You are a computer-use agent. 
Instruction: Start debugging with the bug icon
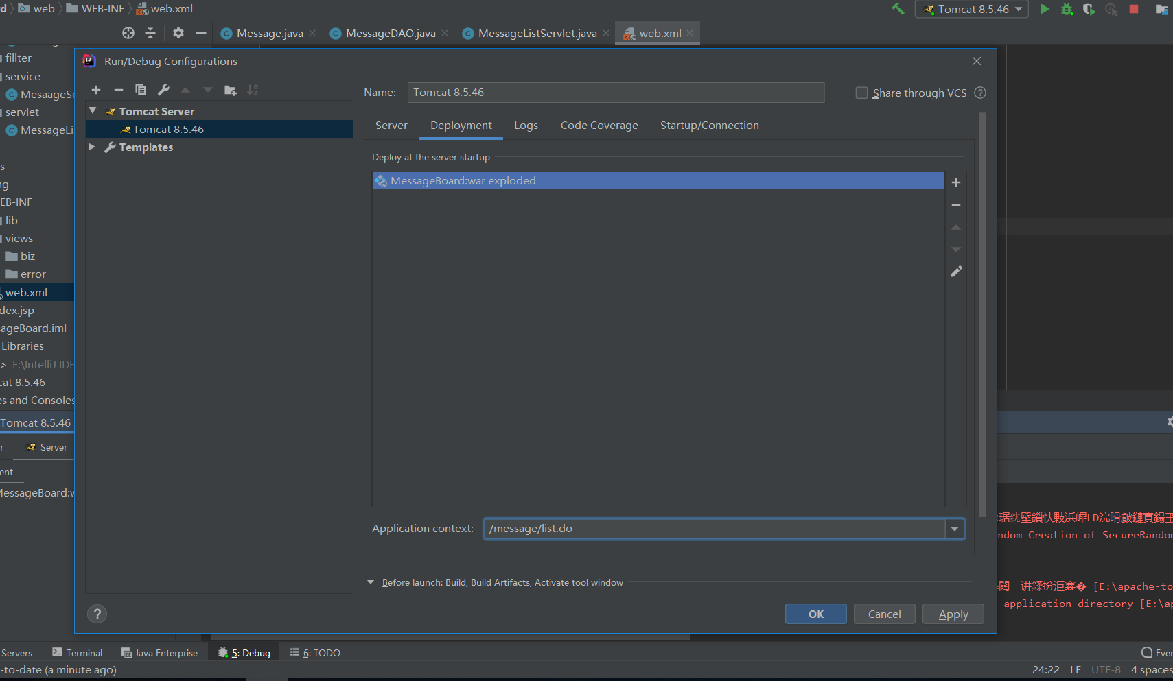pyautogui.click(x=1067, y=9)
